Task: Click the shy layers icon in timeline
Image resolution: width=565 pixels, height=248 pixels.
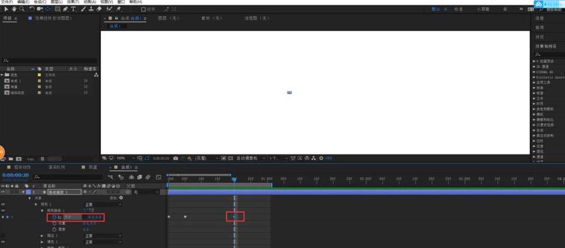Action: click(131, 177)
